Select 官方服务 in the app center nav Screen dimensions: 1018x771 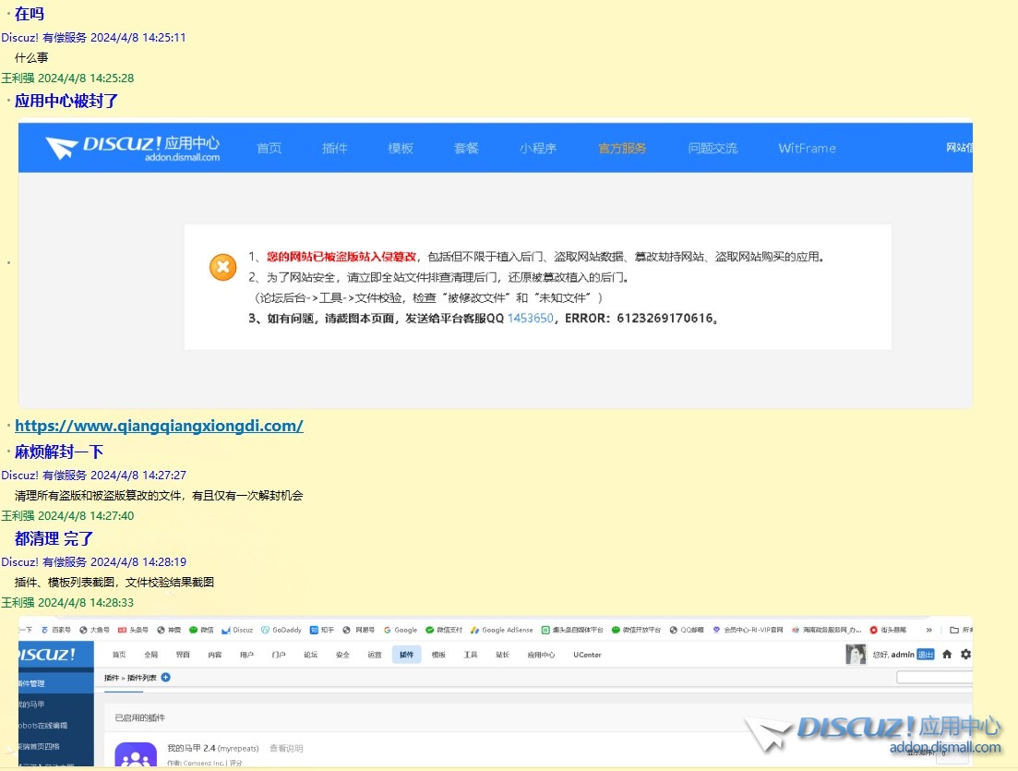click(x=622, y=148)
